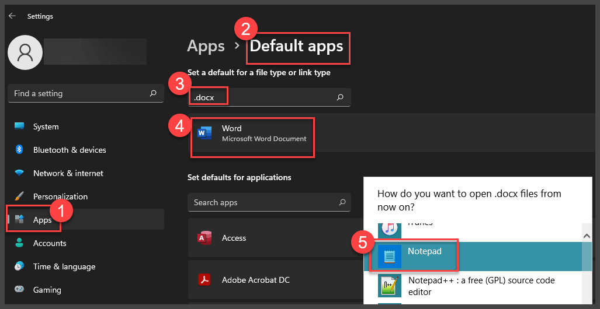This screenshot has height=309, width=600.
Task: Open Time & language settings
Action: click(x=86, y=266)
